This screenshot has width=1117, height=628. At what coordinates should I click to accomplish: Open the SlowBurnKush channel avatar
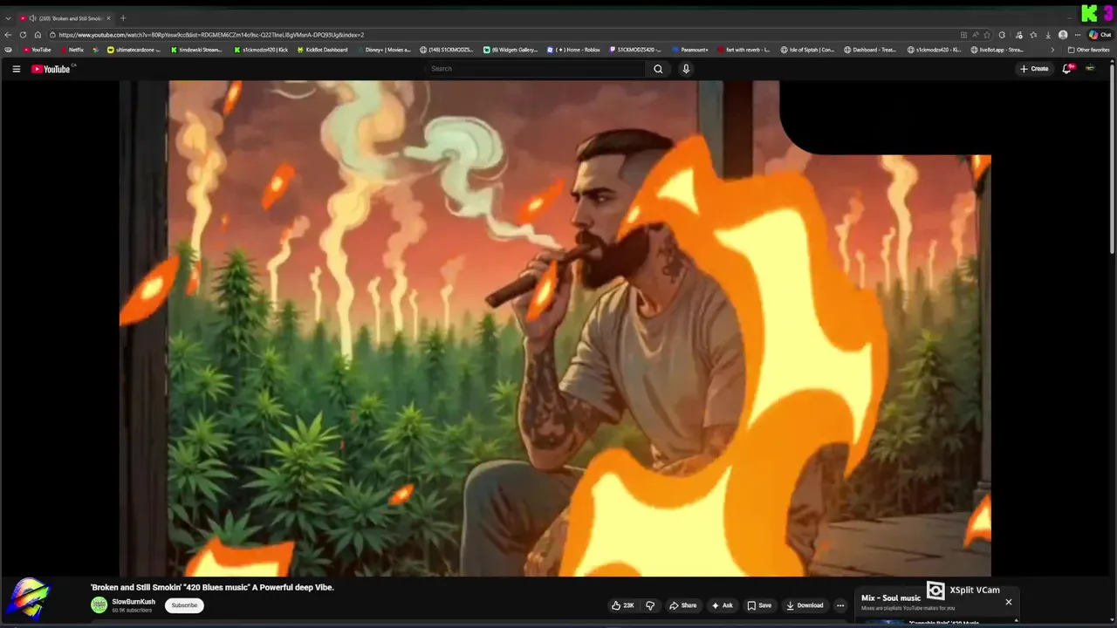(x=99, y=604)
